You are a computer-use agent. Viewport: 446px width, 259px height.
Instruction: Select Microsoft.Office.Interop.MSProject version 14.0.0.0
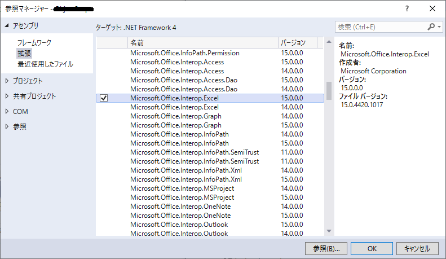[x=210, y=188]
